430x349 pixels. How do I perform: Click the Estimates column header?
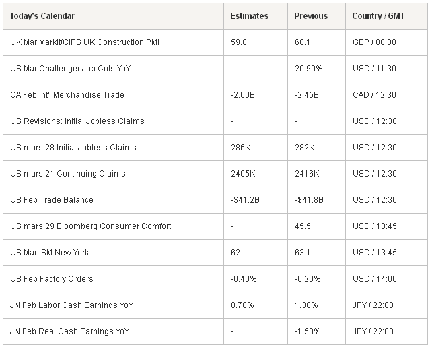click(249, 16)
